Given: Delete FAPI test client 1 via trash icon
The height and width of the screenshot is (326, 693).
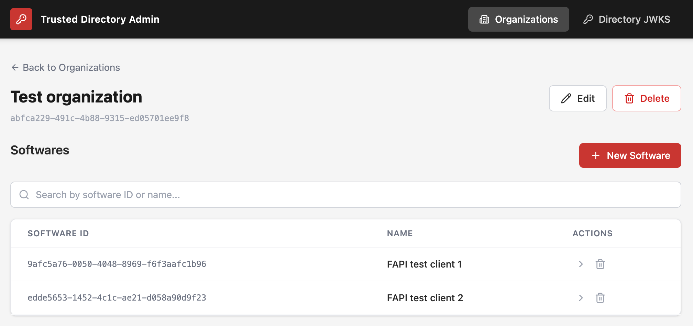Looking at the screenshot, I should 600,264.
